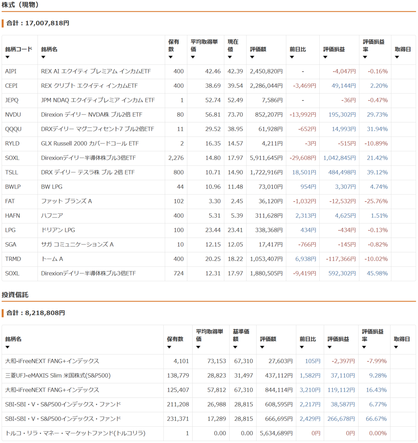Sort 投資信託 table by 基準価額 arrow
418x443 pixels.
[235, 347]
